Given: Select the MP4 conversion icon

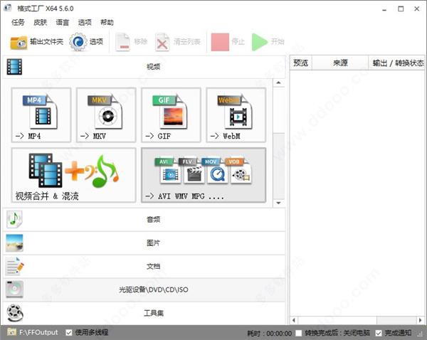Looking at the screenshot, I should pos(41,115).
